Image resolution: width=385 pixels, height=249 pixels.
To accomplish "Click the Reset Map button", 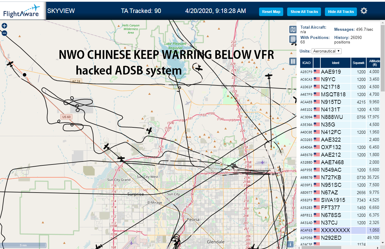I will point(271,12).
